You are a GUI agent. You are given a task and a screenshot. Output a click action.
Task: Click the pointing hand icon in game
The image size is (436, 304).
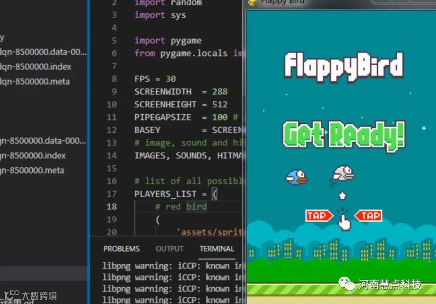click(344, 222)
